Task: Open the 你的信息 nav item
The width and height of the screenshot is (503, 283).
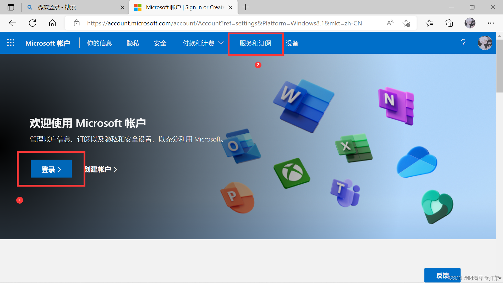Action: (99, 43)
